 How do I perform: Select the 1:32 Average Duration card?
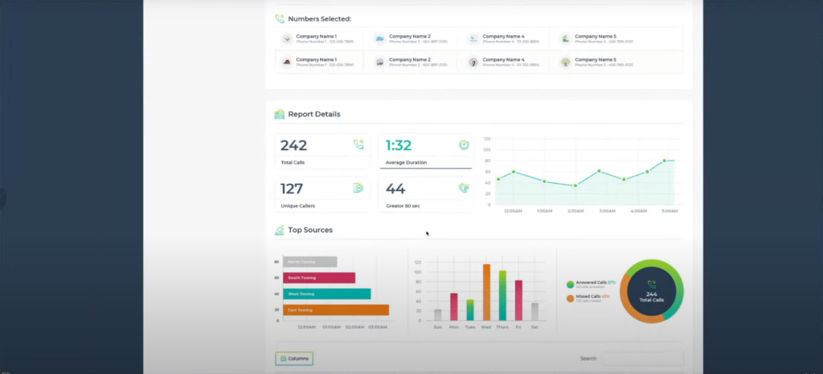[426, 152]
